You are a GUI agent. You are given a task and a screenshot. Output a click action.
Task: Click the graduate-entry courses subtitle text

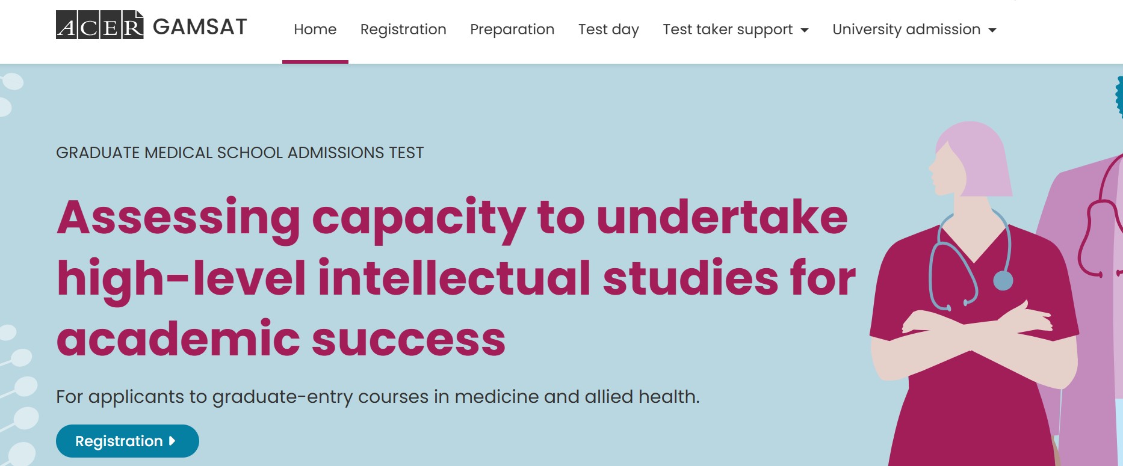click(x=377, y=397)
